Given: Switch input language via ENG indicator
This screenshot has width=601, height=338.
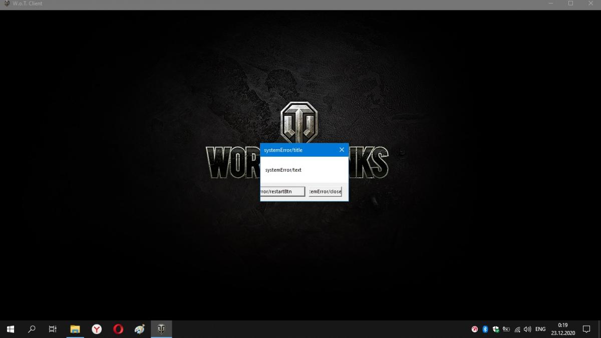Looking at the screenshot, I should [540, 329].
